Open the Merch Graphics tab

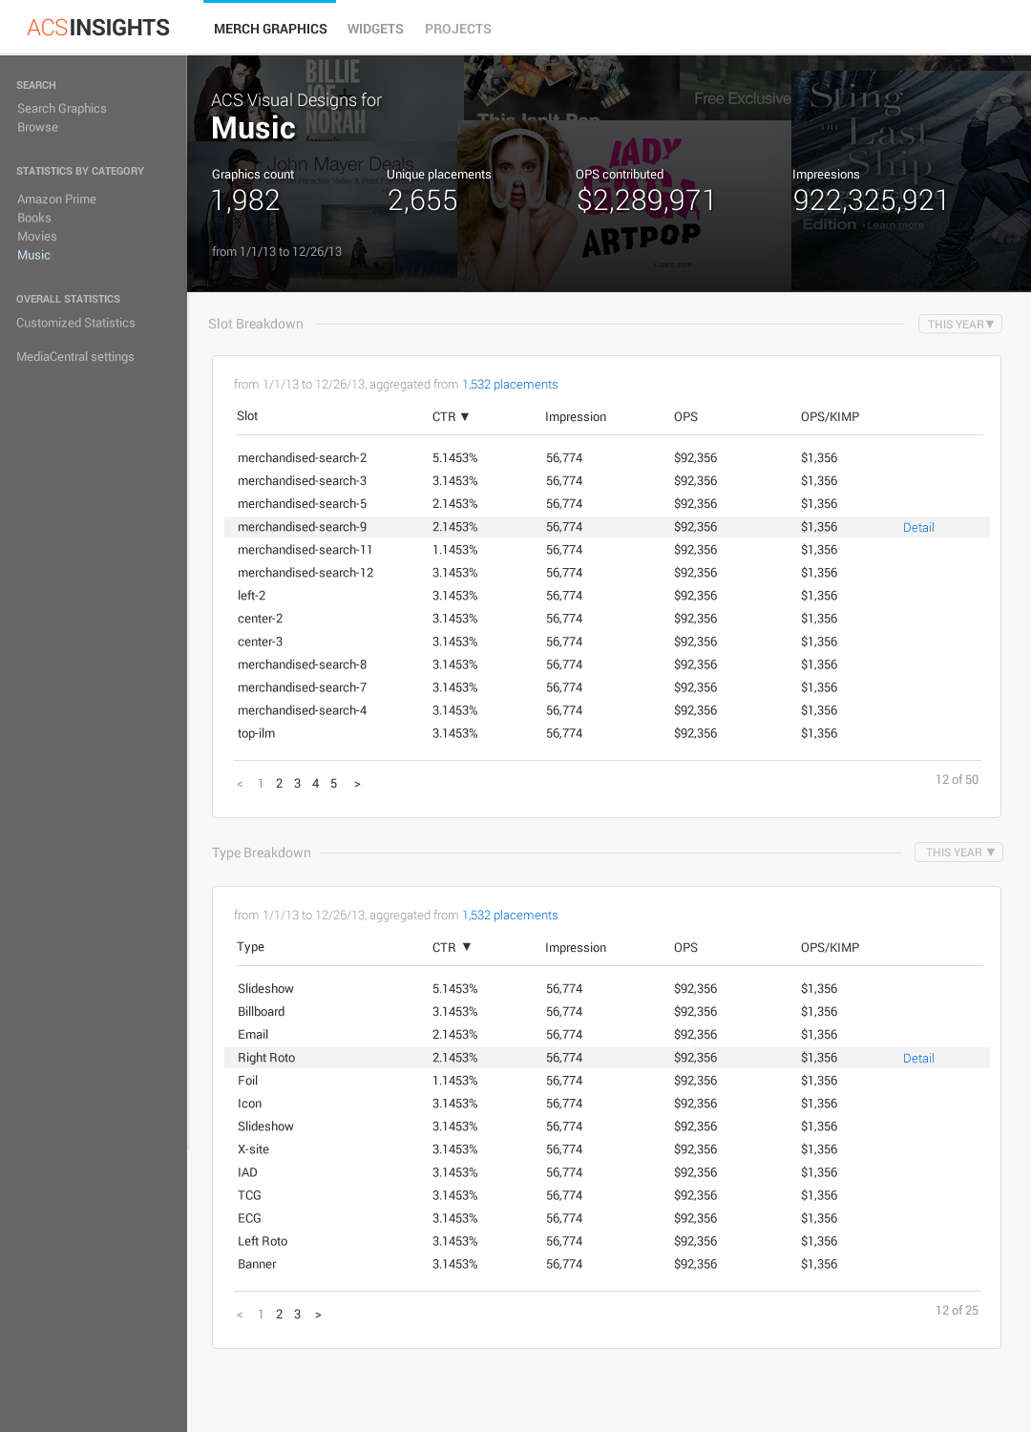270,30
